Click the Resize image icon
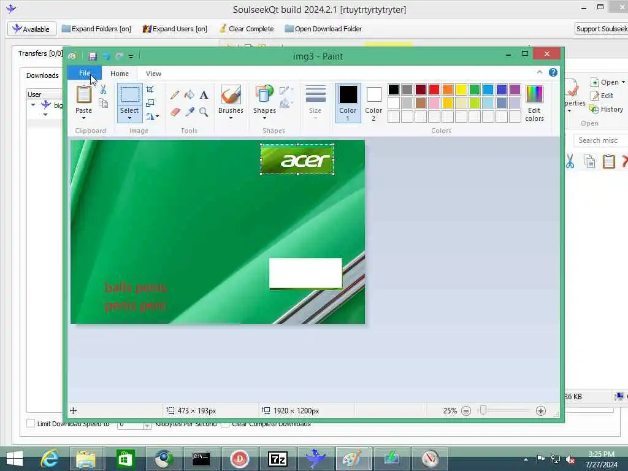 [x=150, y=103]
